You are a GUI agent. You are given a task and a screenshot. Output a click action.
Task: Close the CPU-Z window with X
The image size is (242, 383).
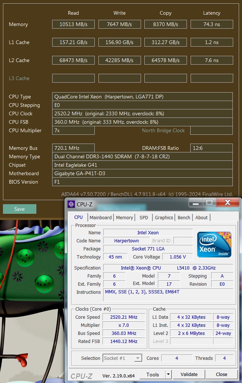coord(227,202)
